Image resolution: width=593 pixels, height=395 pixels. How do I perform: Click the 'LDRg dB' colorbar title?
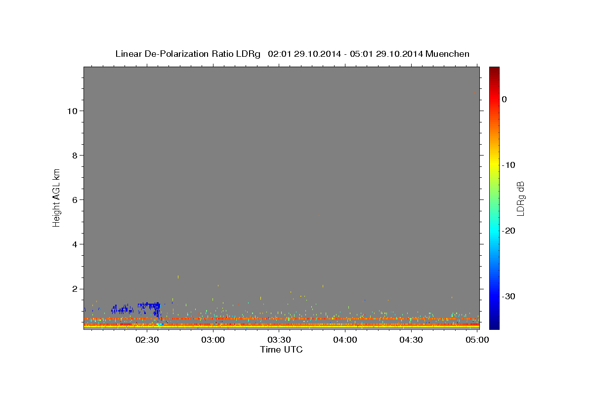[x=520, y=198]
